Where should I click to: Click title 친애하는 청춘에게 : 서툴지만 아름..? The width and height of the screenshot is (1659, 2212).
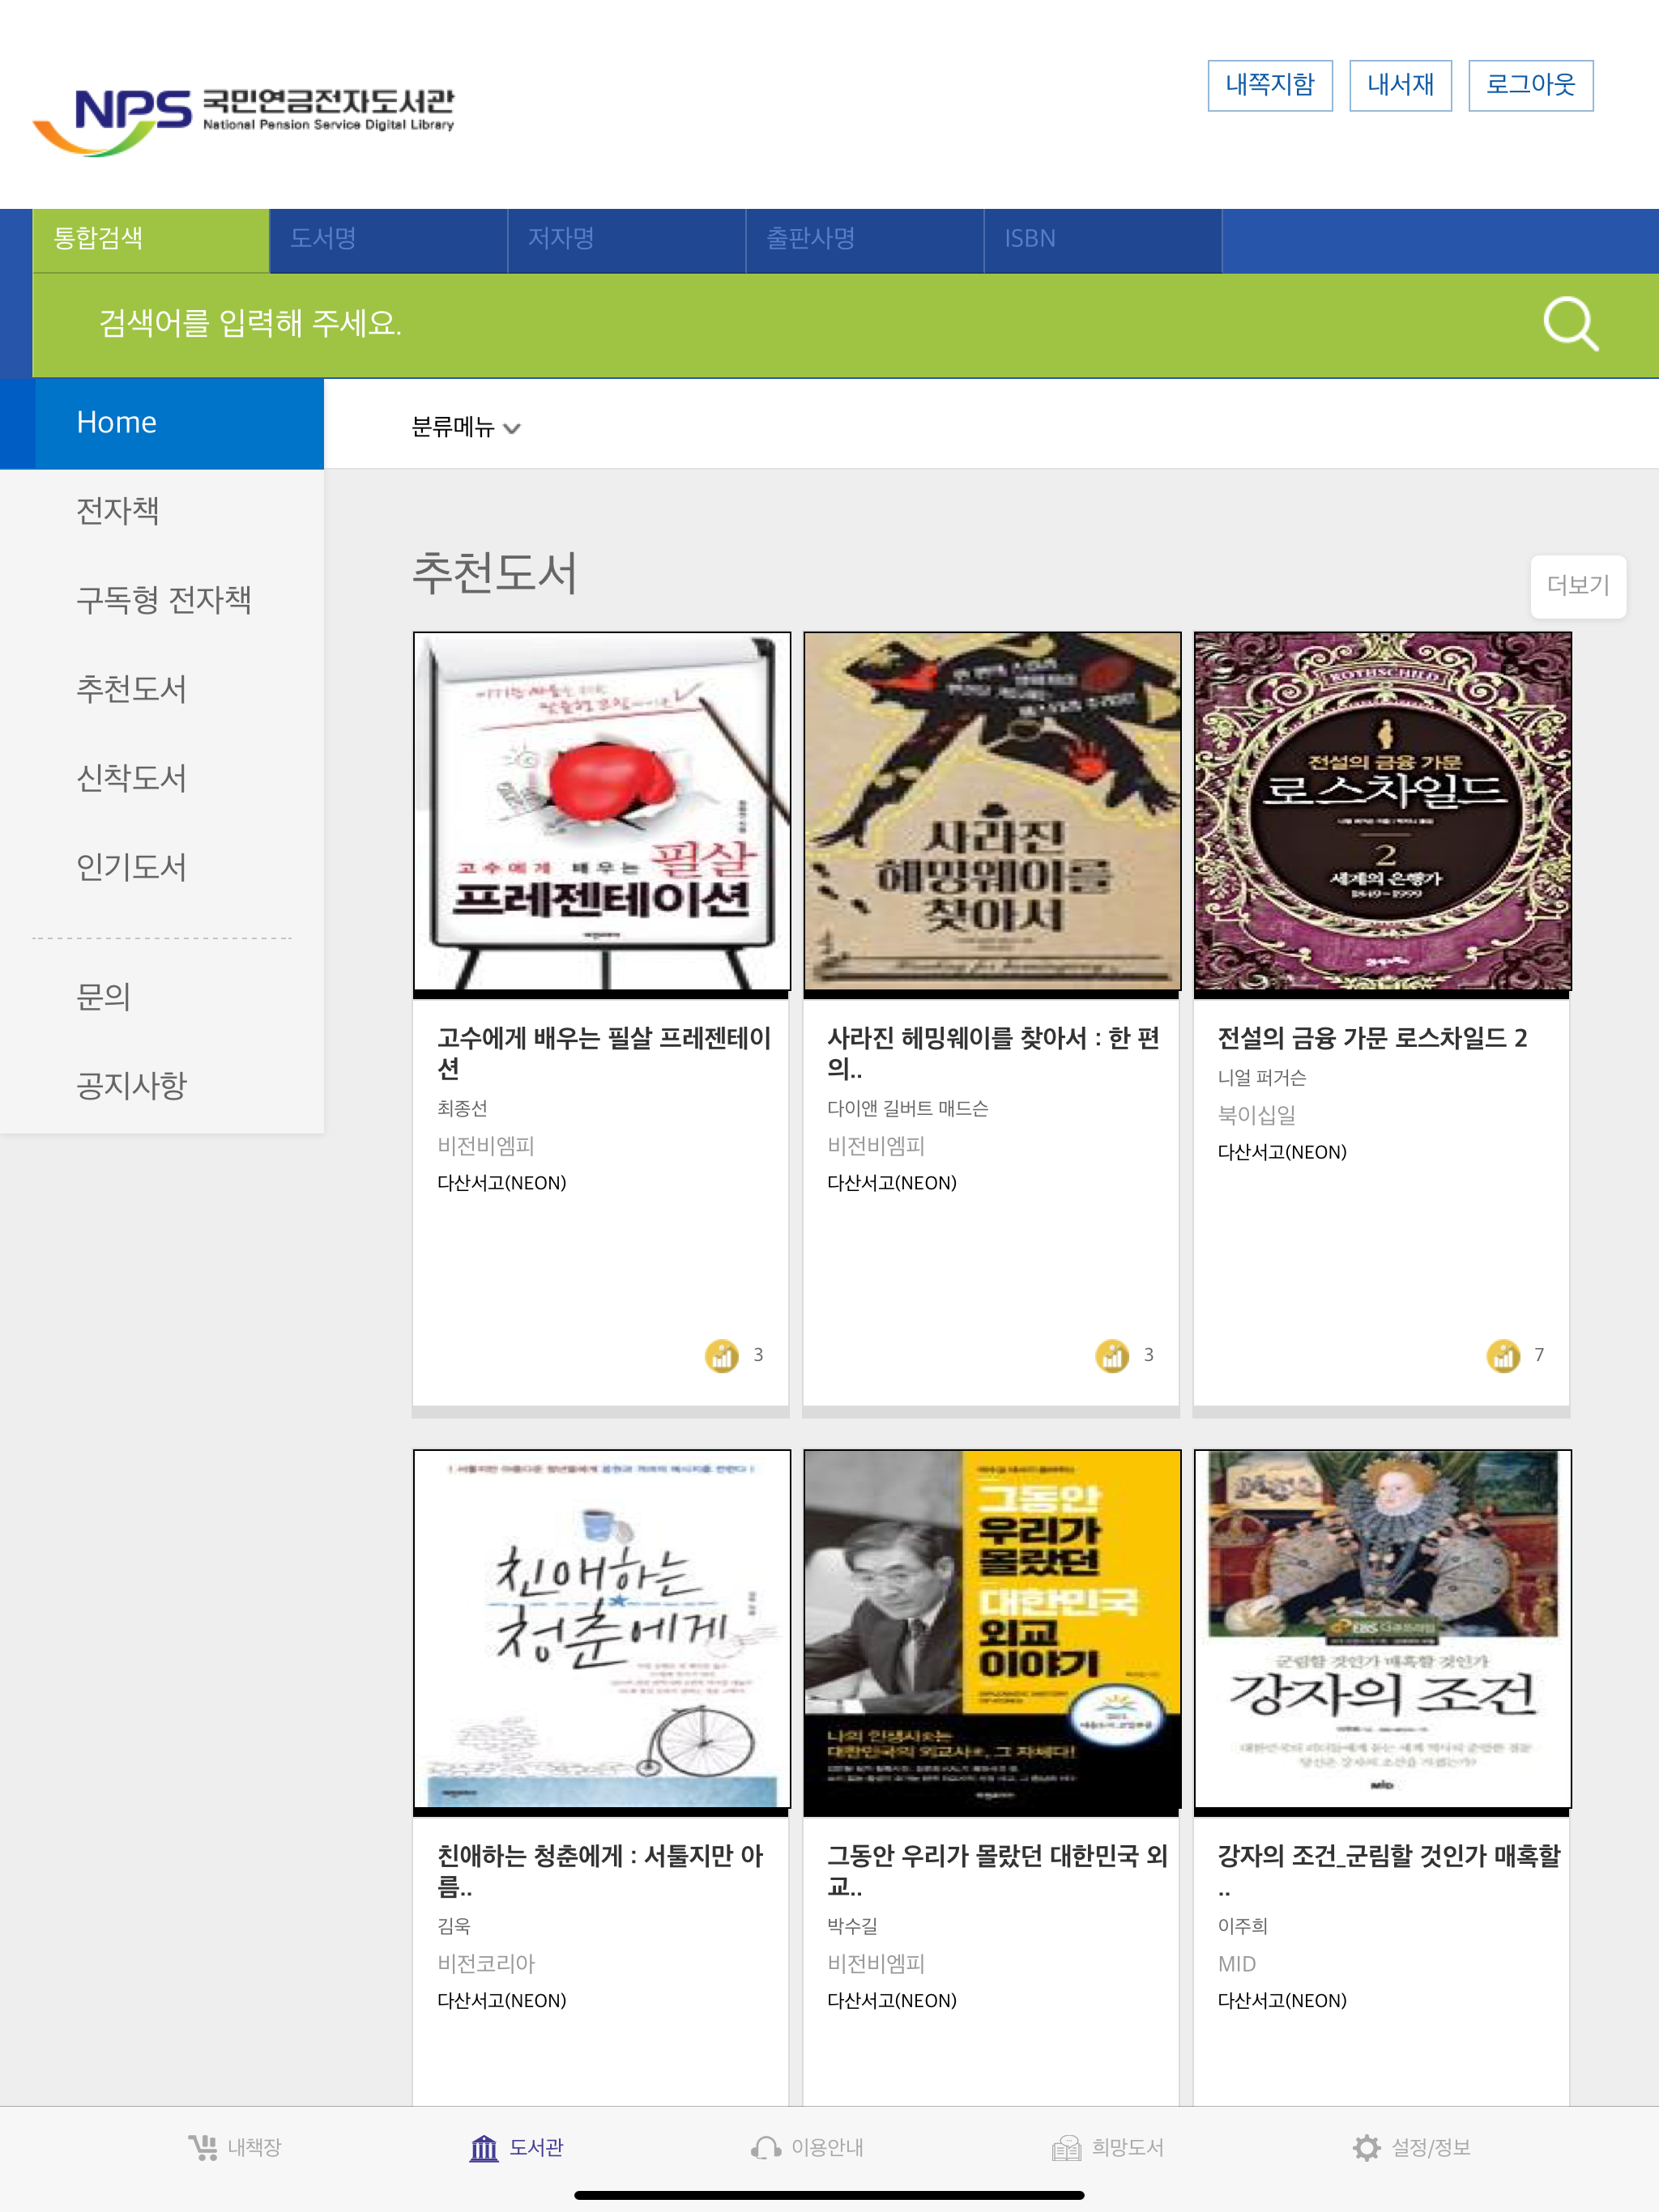600,1871
